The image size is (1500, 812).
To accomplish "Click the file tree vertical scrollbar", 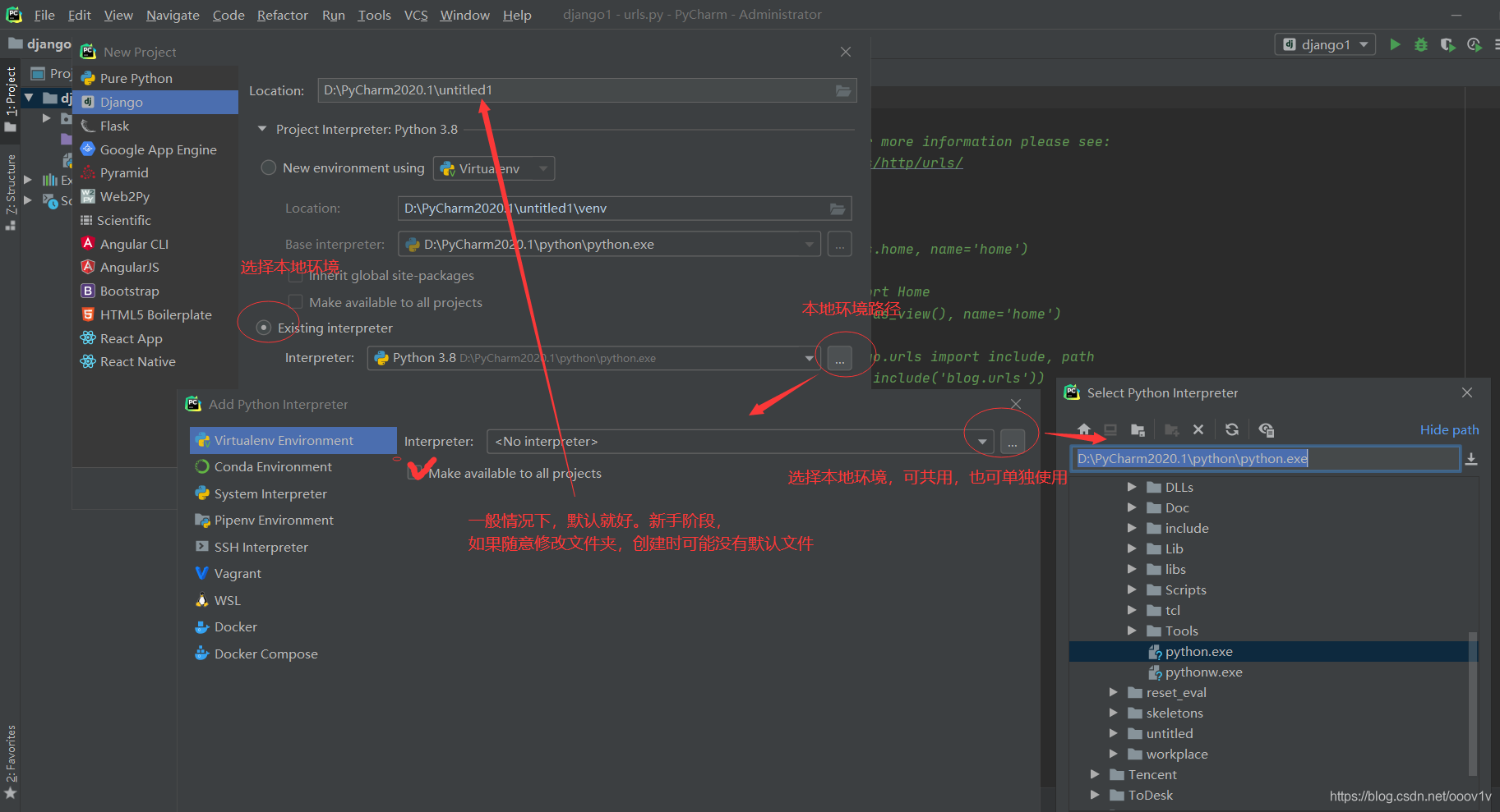I will pyautogui.click(x=1473, y=703).
